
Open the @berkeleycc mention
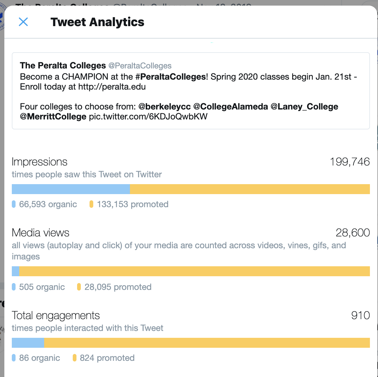(164, 107)
